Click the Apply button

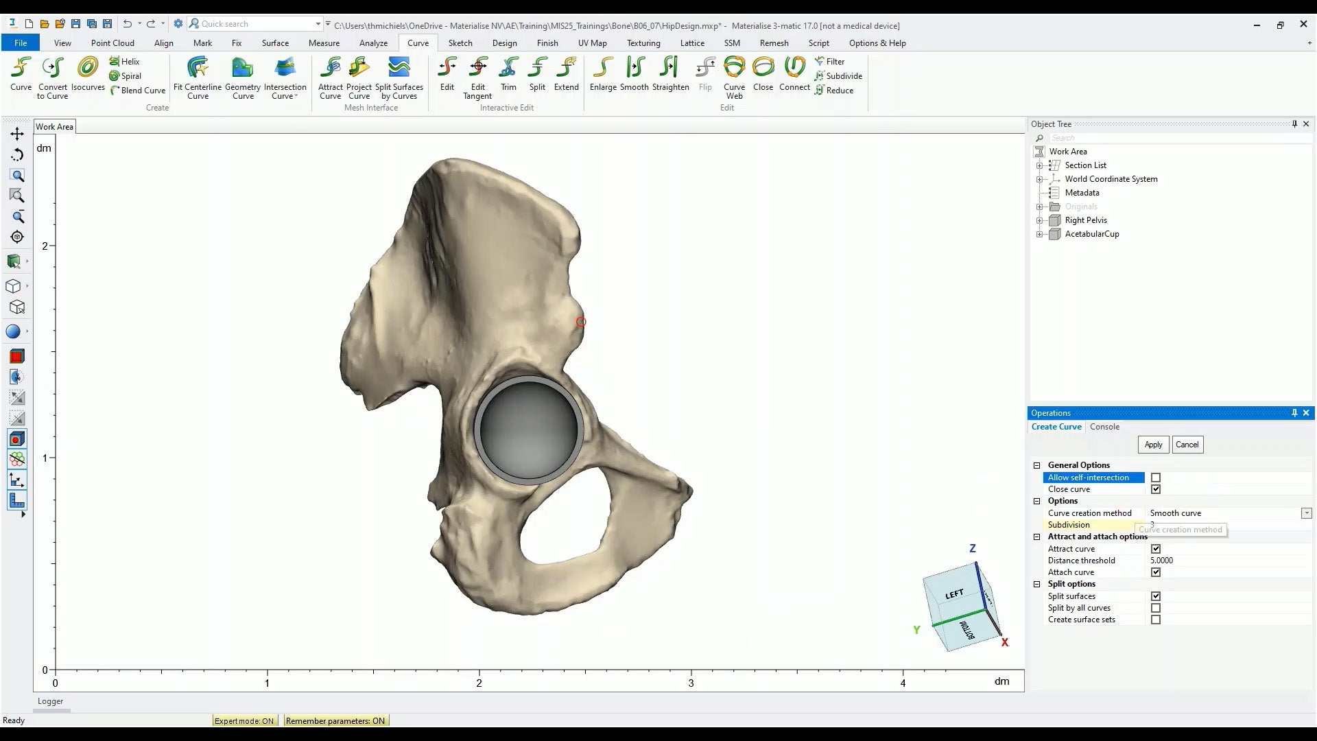1153,445
